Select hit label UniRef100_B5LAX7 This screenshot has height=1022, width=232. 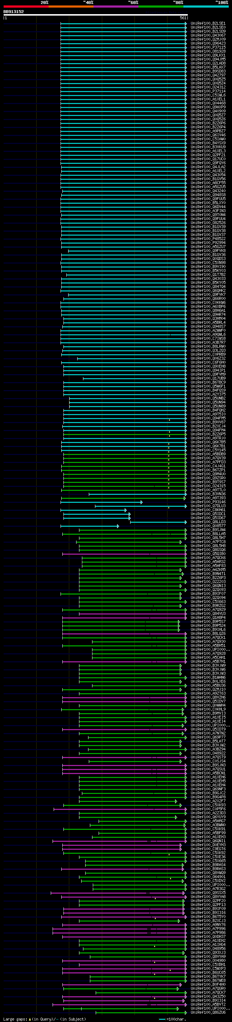click(x=208, y=67)
